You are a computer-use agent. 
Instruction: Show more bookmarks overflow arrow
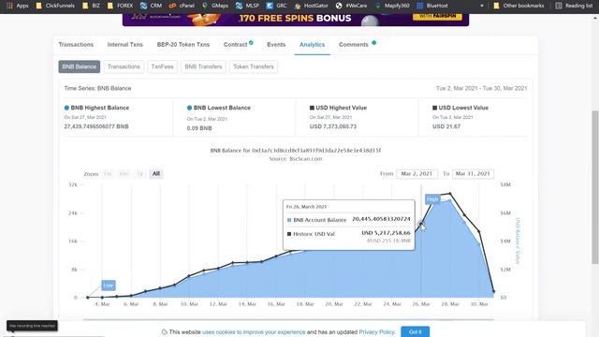click(x=482, y=6)
